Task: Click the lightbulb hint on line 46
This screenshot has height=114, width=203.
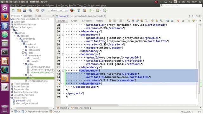Action: point(59,84)
